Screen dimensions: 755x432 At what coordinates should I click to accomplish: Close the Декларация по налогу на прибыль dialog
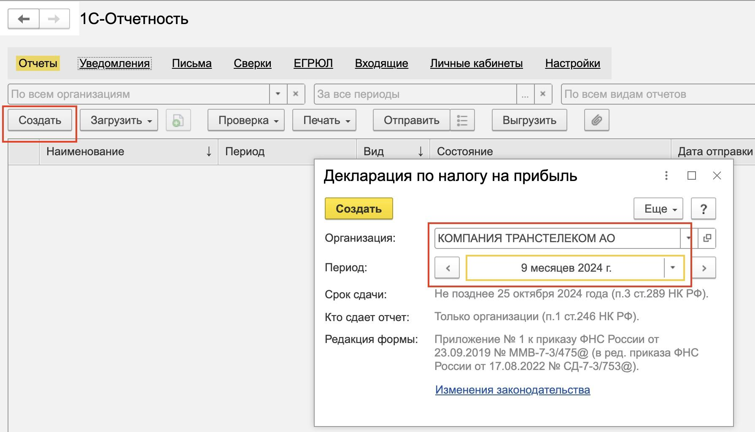click(717, 175)
